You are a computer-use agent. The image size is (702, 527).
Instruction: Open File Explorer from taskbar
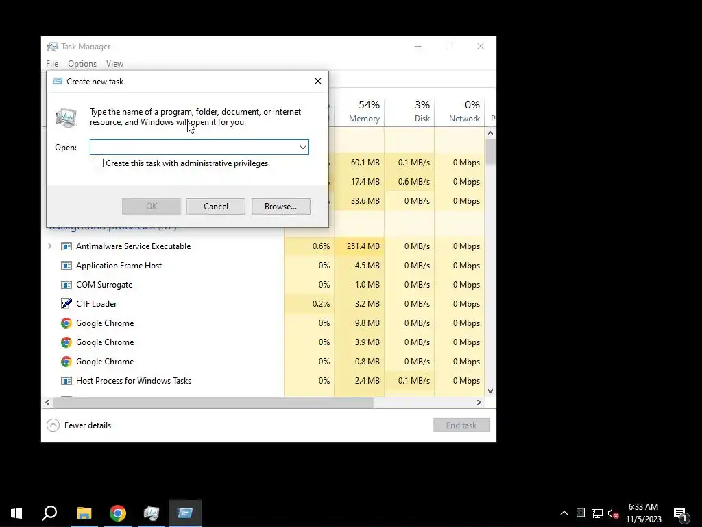(x=84, y=513)
